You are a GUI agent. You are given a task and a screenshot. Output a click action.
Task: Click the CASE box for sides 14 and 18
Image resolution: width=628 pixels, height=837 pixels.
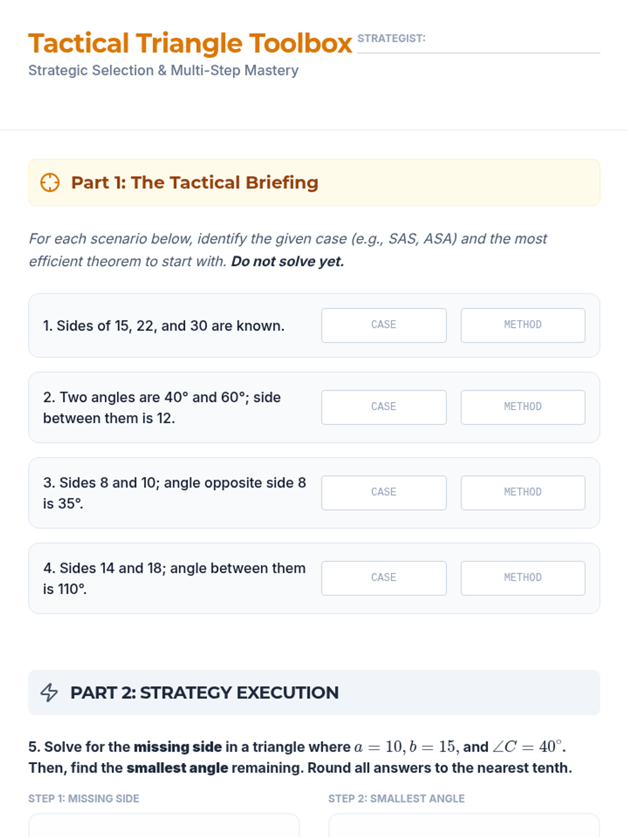point(384,578)
